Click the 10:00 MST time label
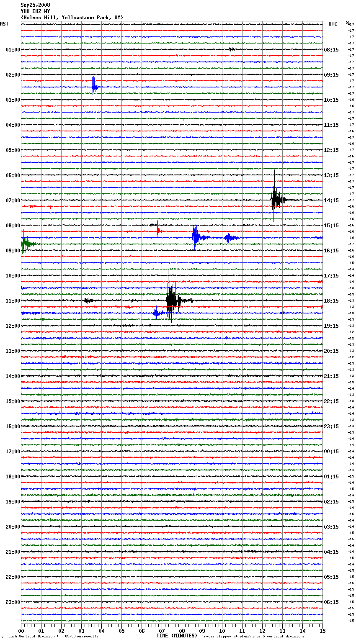This screenshot has height=642, width=356. (x=13, y=276)
